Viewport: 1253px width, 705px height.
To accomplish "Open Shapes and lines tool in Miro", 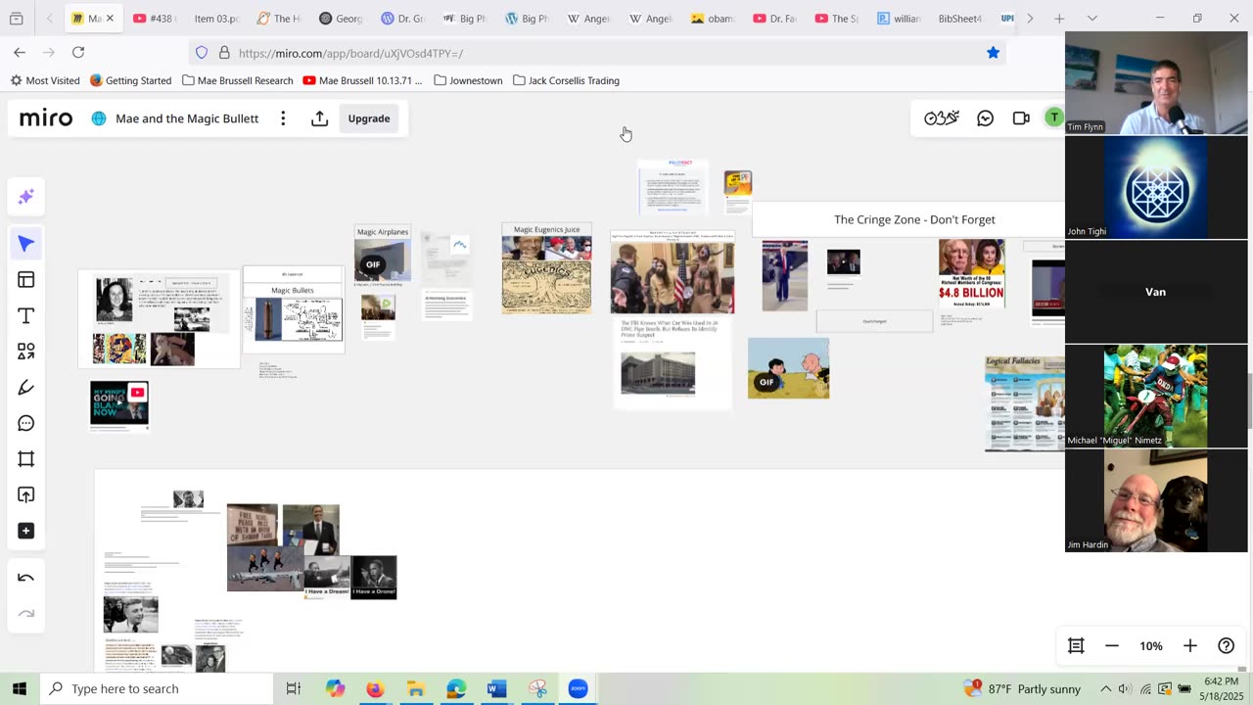I will pos(26,352).
